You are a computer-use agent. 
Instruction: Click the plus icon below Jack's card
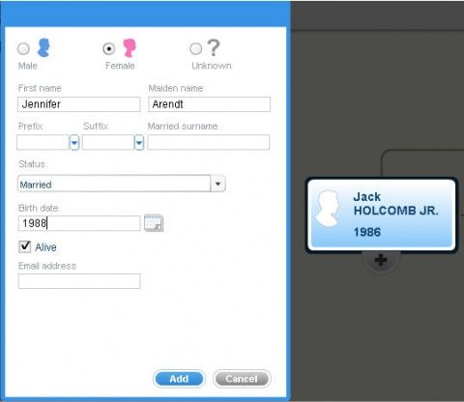[381, 260]
